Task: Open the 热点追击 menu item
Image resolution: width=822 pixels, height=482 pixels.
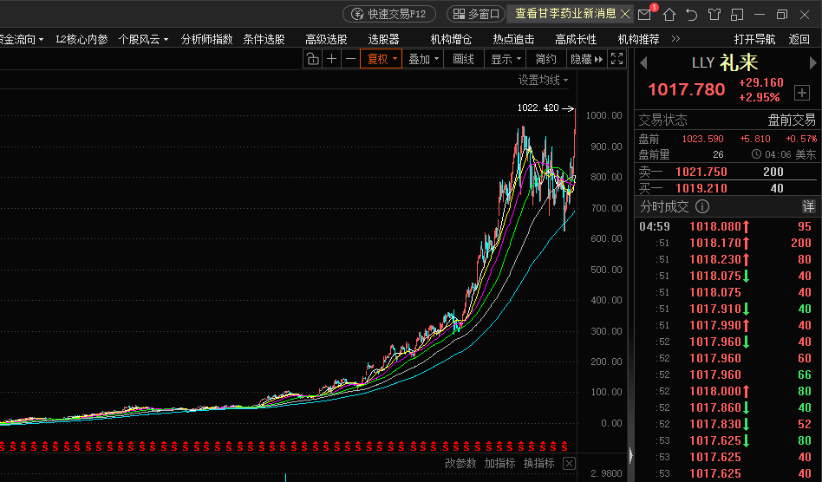Action: [513, 39]
